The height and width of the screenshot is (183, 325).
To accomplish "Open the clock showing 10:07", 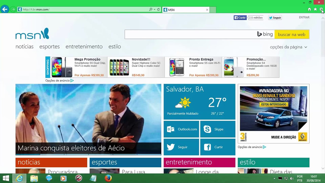I will (314, 178).
